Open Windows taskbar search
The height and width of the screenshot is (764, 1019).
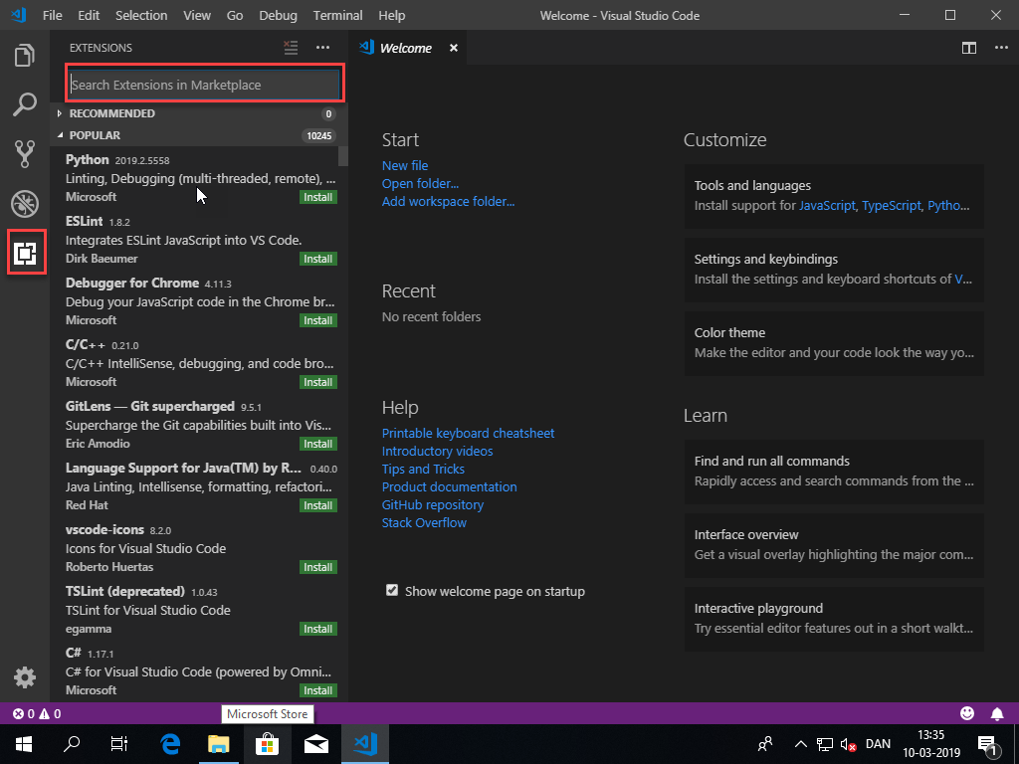coord(72,744)
